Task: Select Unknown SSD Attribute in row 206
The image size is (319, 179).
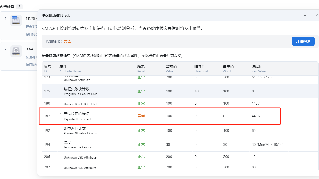Action: [80, 157]
